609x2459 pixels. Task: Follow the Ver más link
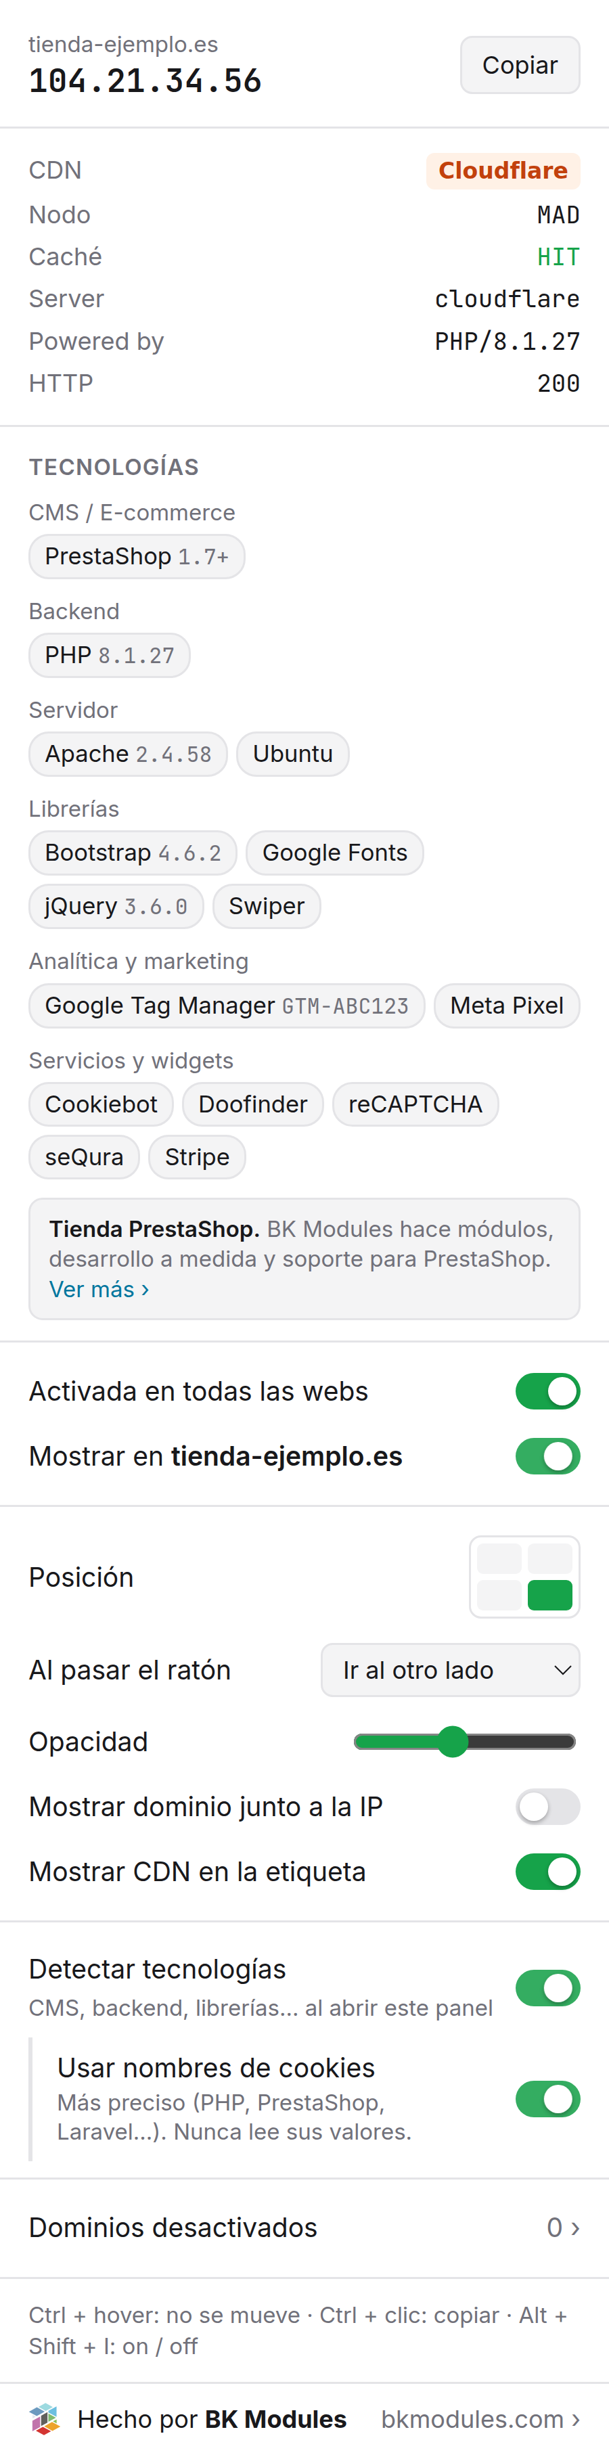pyautogui.click(x=98, y=1290)
